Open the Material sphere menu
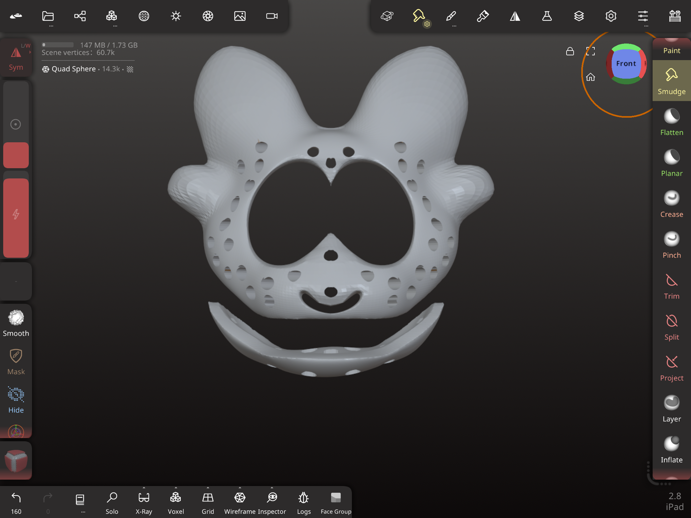 (x=144, y=16)
